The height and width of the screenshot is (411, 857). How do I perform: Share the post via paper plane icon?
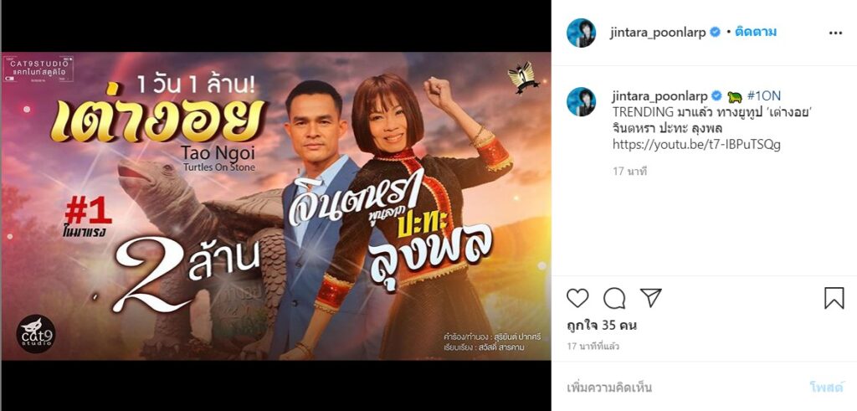[651, 298]
